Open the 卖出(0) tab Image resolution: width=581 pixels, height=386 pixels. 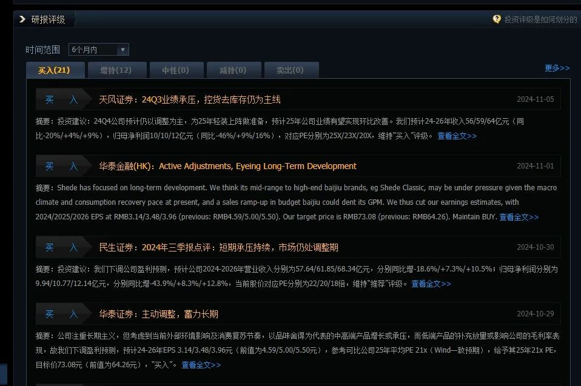[291, 70]
